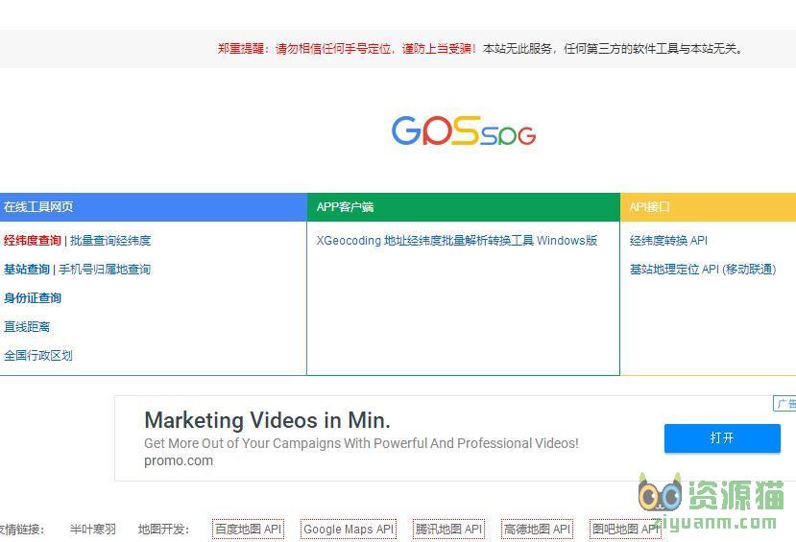796x542 pixels.
Task: Click the blue 打开 ad button
Action: click(722, 438)
